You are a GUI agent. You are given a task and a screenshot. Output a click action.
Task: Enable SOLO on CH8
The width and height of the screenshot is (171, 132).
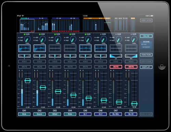click(x=131, y=62)
